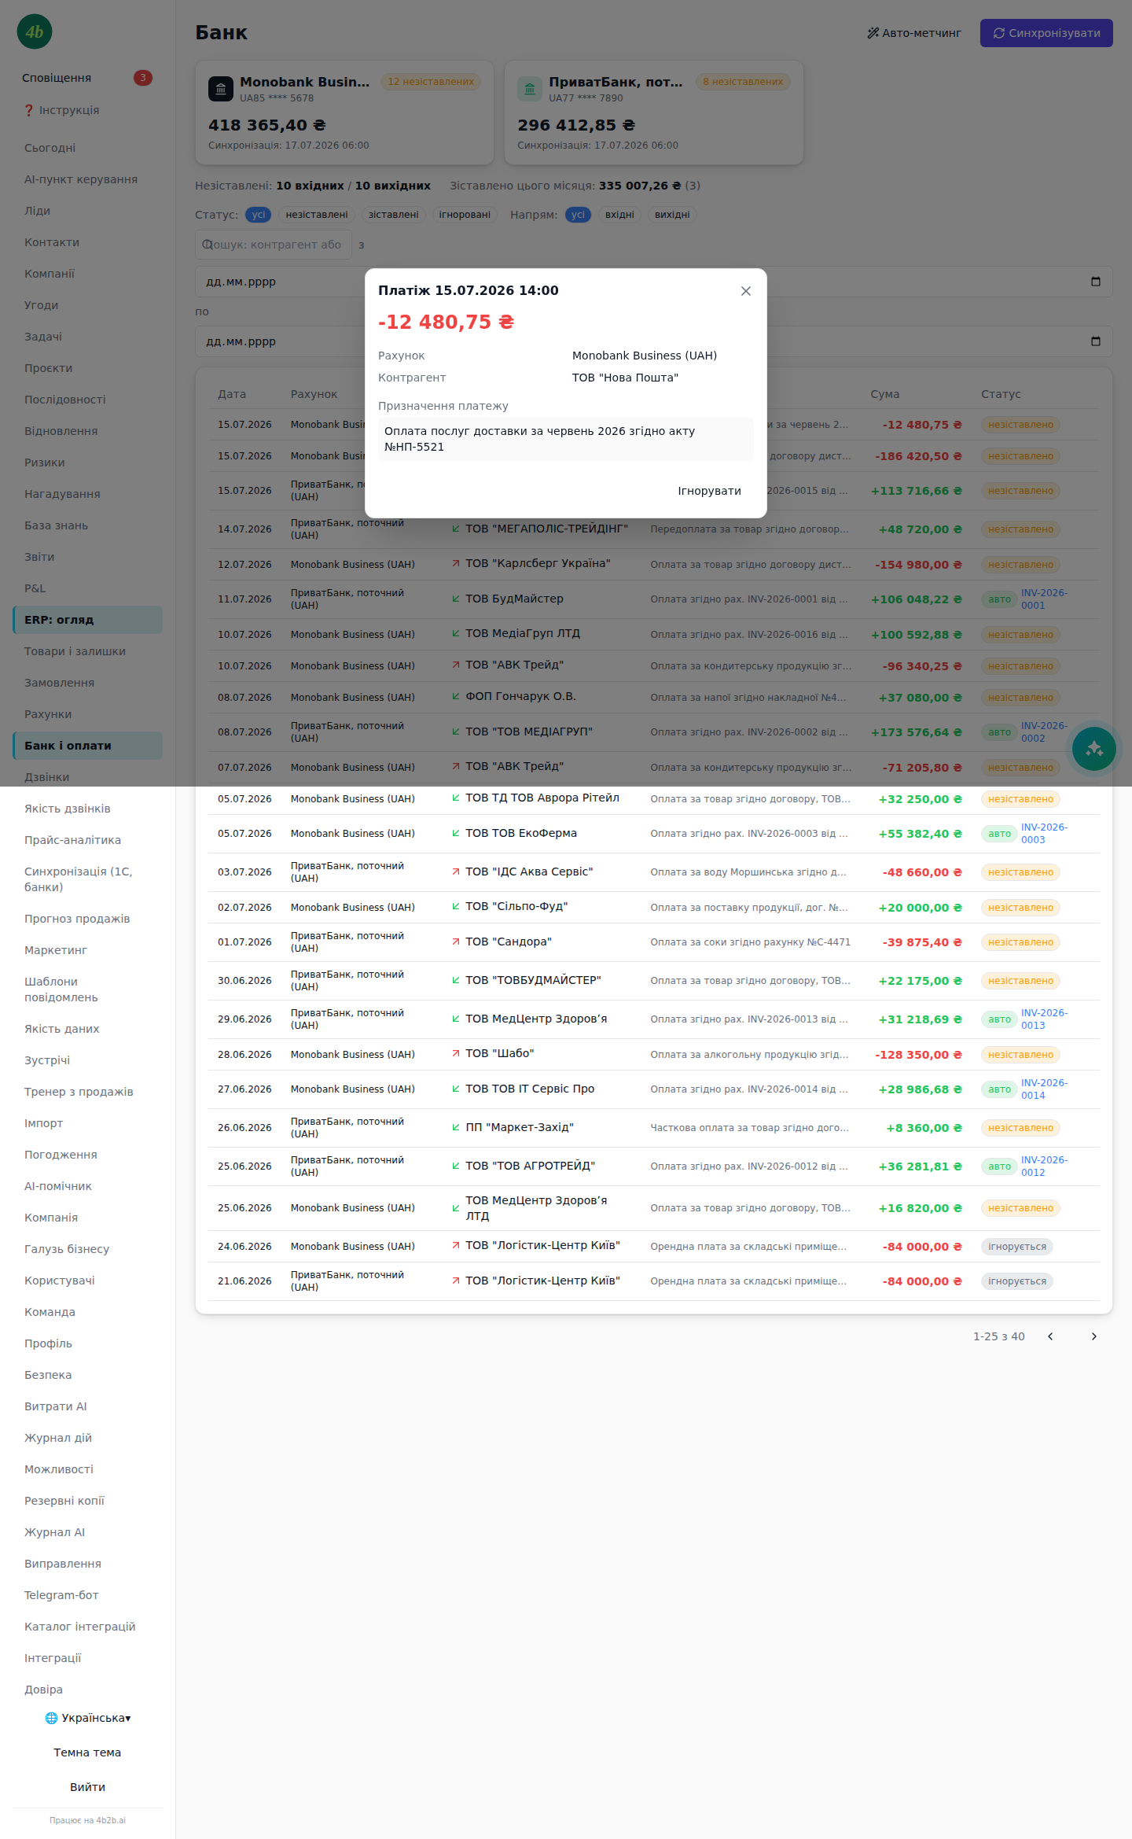Viewport: 1132px width, 1839px height.
Task: Select the +8 360,00 ₴ amount
Action: pos(924,1128)
